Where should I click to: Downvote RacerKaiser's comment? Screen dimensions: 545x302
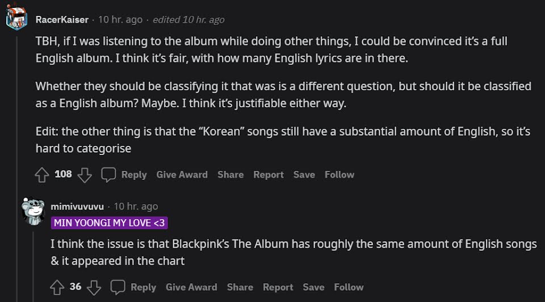[x=85, y=175]
